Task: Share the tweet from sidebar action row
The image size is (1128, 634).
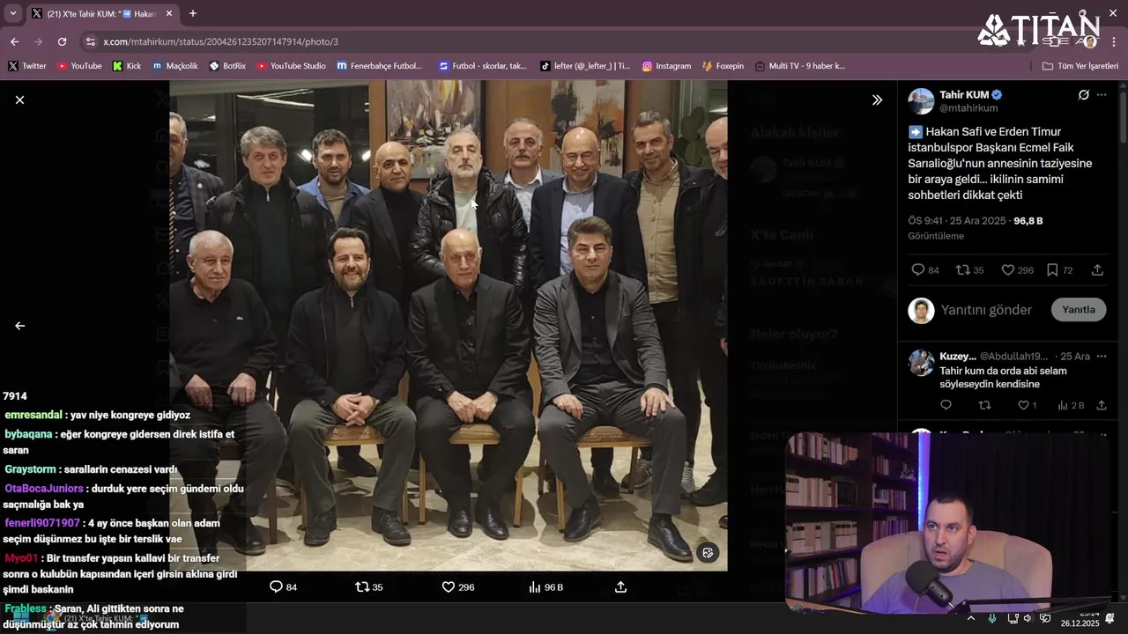Action: point(1097,270)
